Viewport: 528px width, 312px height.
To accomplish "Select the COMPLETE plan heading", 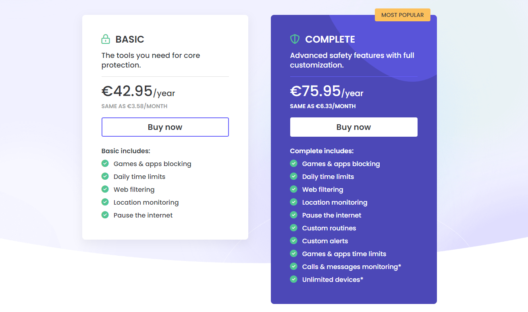I will point(330,39).
